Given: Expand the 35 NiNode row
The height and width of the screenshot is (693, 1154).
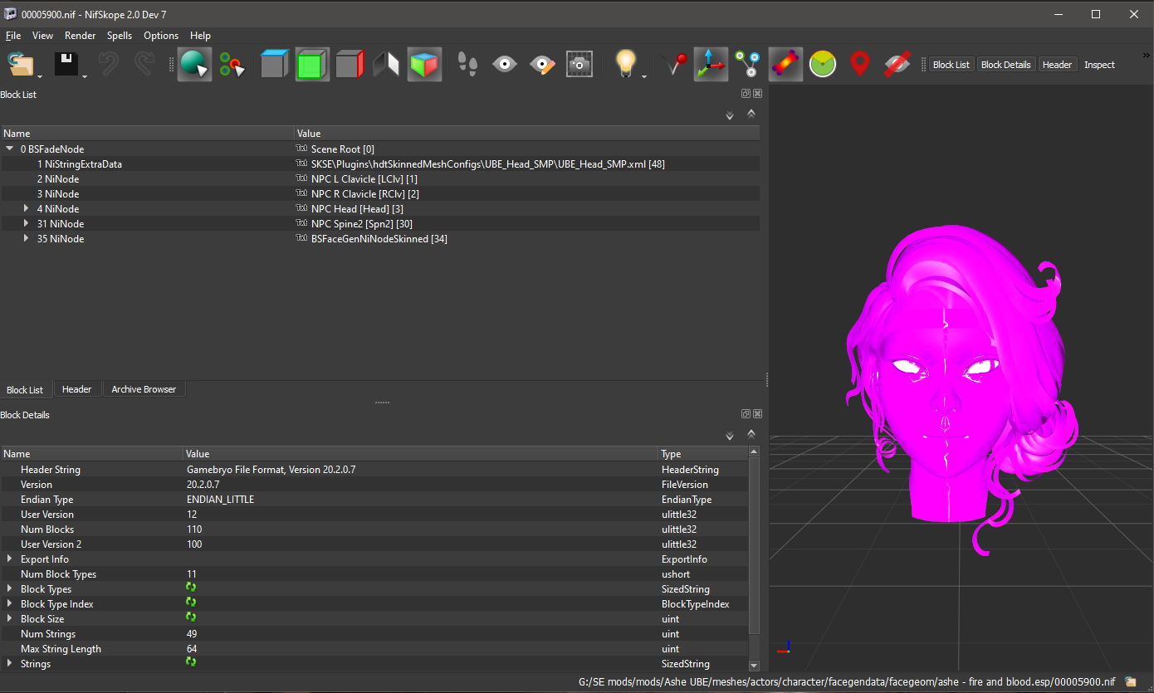Looking at the screenshot, I should pos(27,239).
